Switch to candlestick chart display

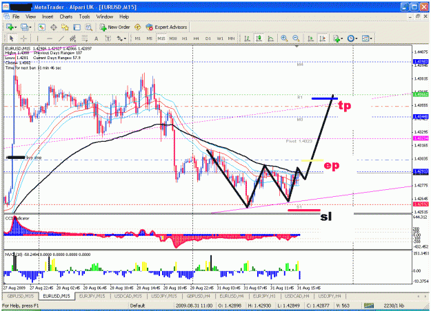259,39
